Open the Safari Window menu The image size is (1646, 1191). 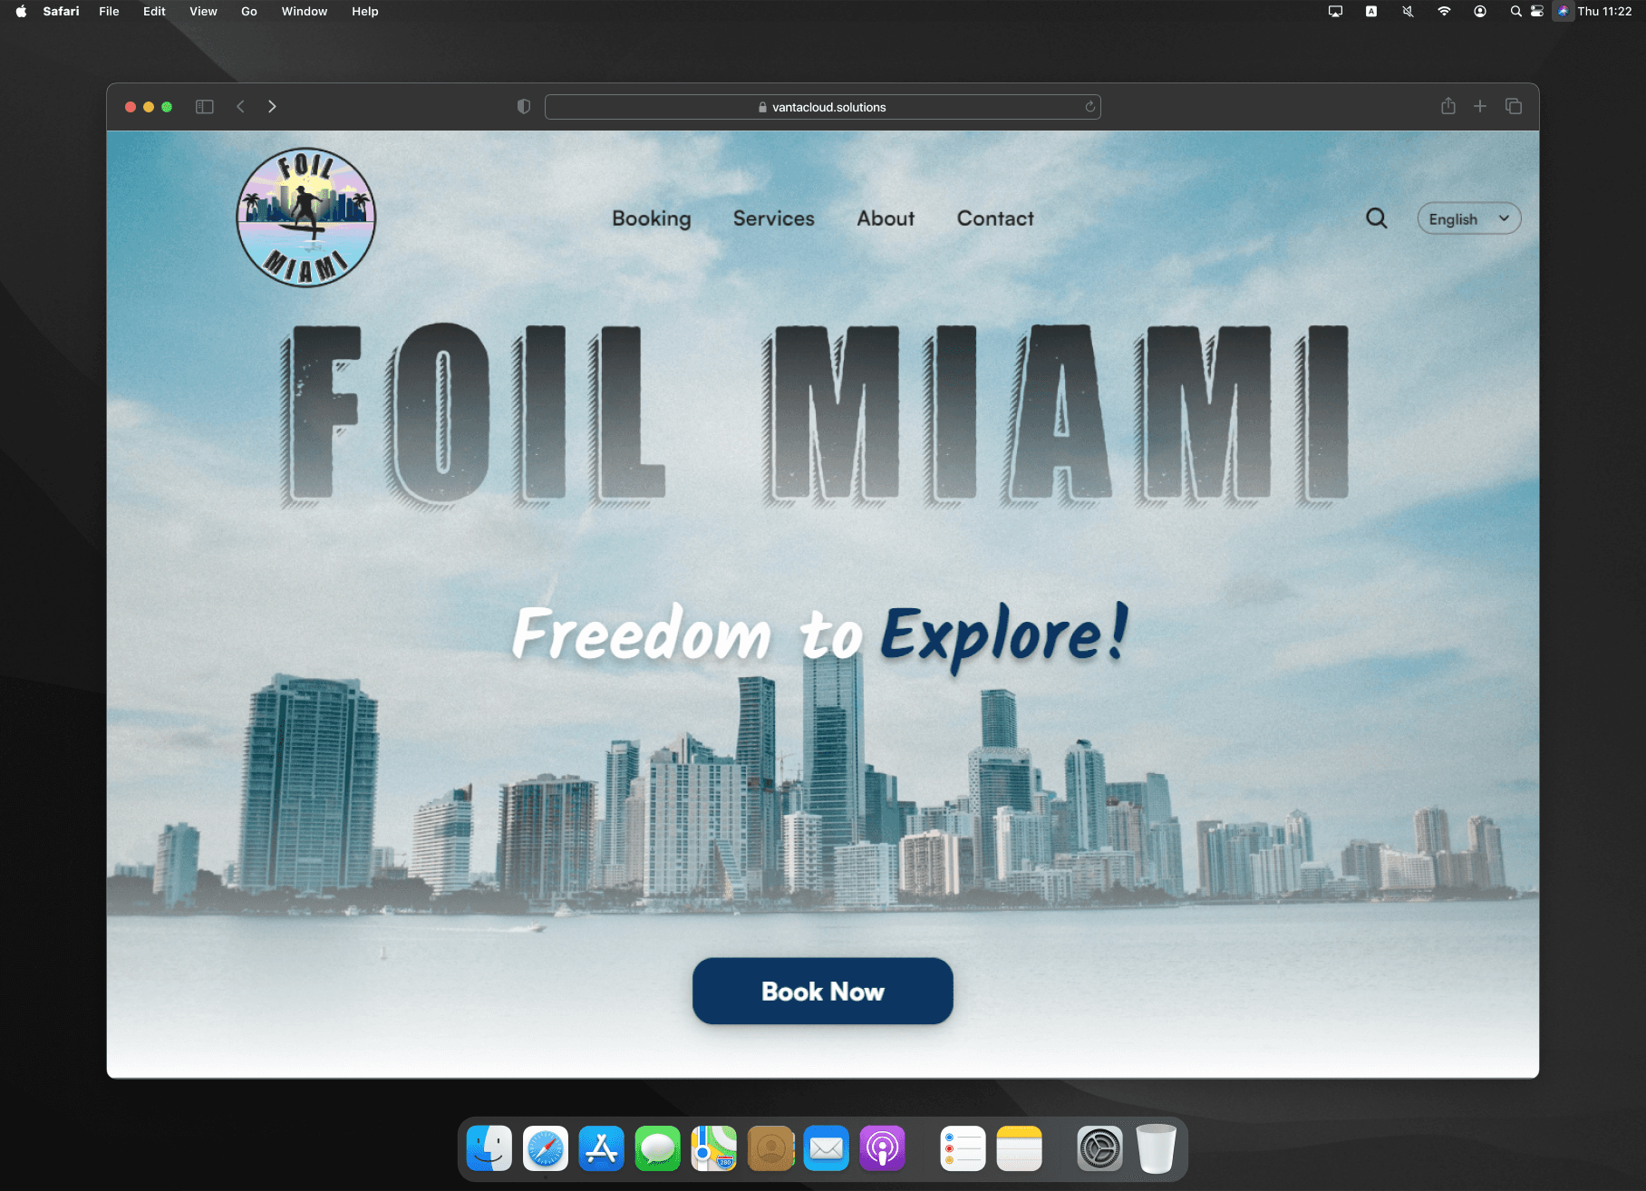point(305,11)
